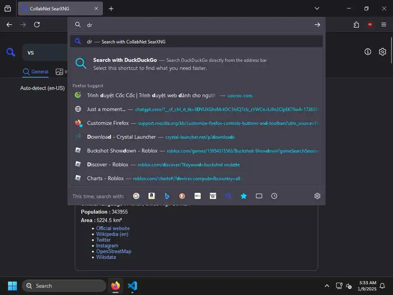Open the muted volume tray icon

(348, 286)
